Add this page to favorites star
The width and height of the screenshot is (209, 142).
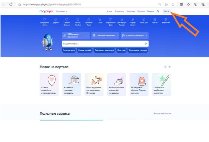(173, 4)
